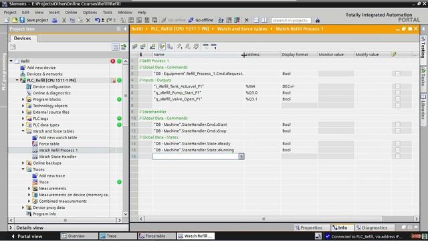Viewport: 428px width, 241px height.
Task: Click the Save project icon
Action: 22,20
